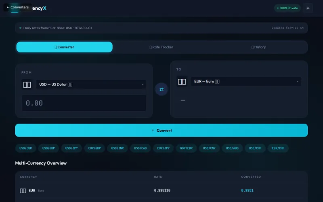Select the EUR/JPY quick pair
This screenshot has height=202, width=323.
coord(164,148)
